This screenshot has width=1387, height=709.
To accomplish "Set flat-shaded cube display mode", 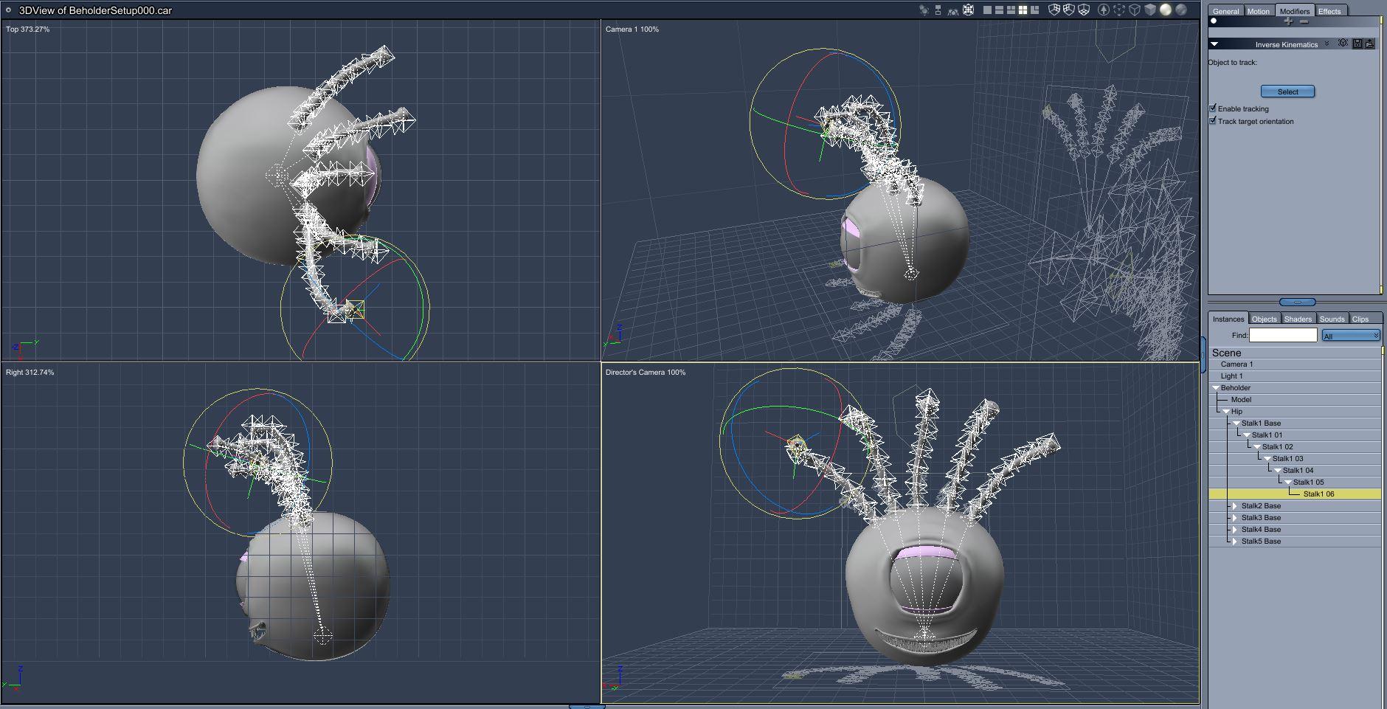I will pyautogui.click(x=1150, y=10).
